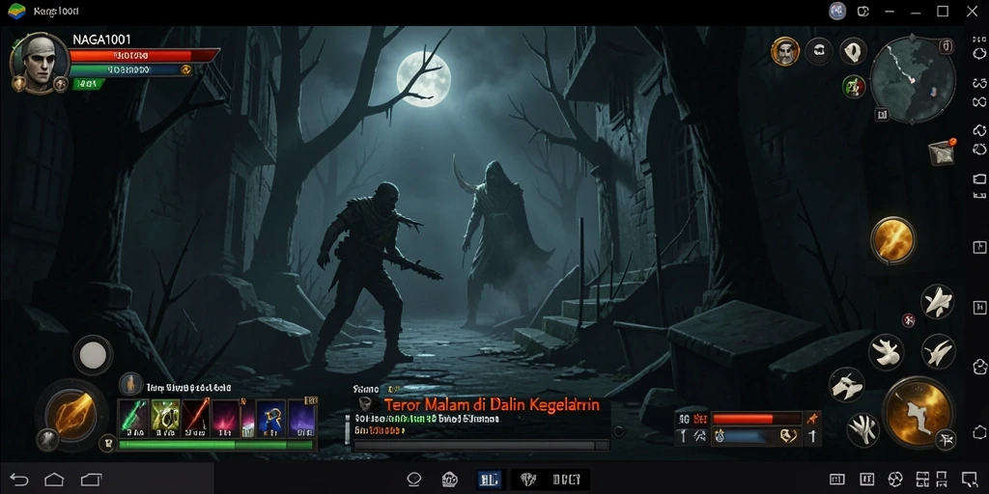Use the triple claw skill button
The height and width of the screenshot is (494, 989).
pos(862,429)
